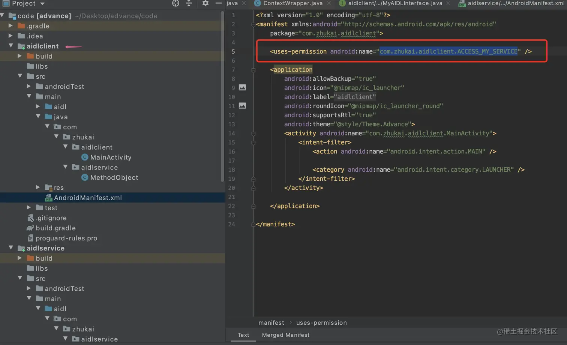The image size is (567, 345).
Task: Click the locate-in-project target icon
Action: (x=175, y=3)
